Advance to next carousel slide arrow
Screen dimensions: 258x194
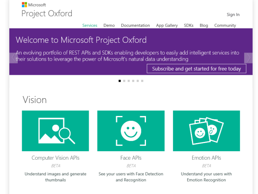[249, 58]
